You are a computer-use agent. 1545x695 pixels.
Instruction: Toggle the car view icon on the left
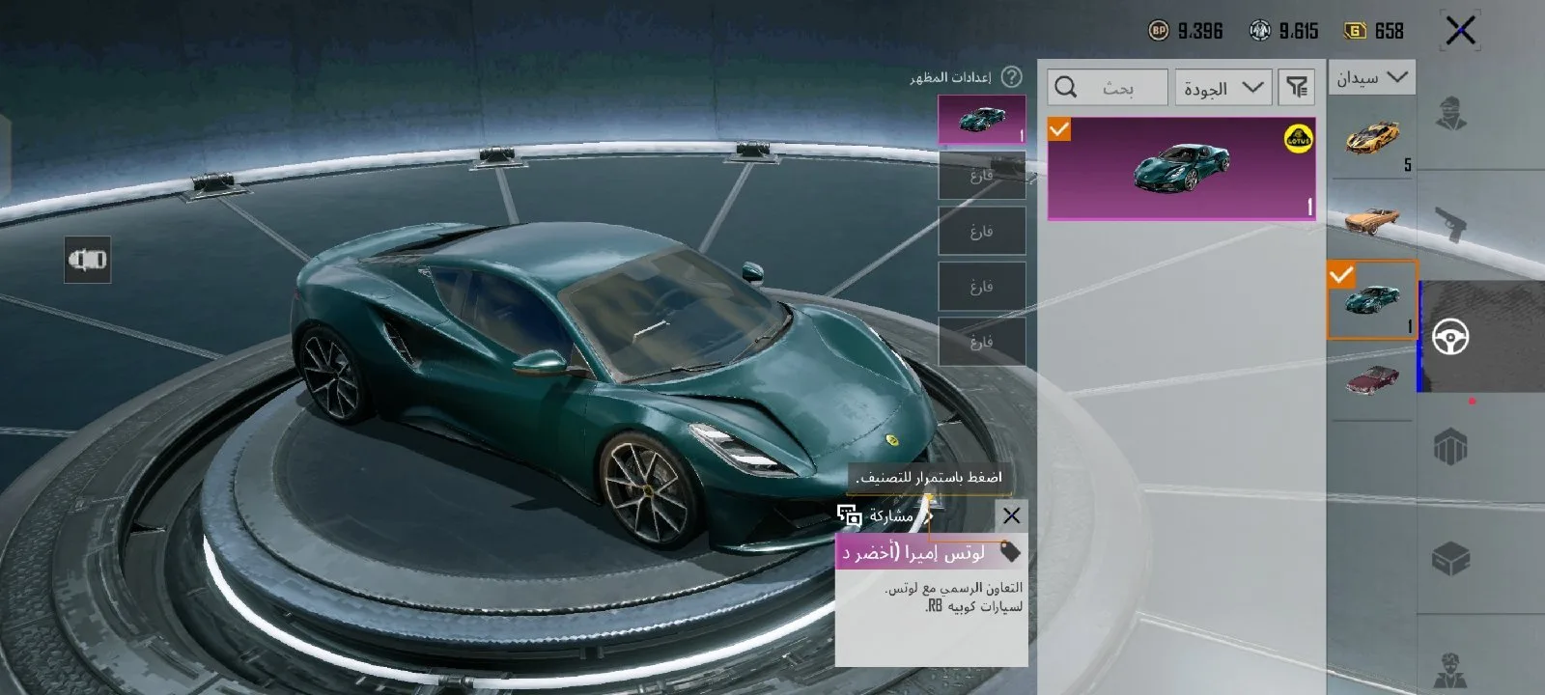[x=88, y=260]
